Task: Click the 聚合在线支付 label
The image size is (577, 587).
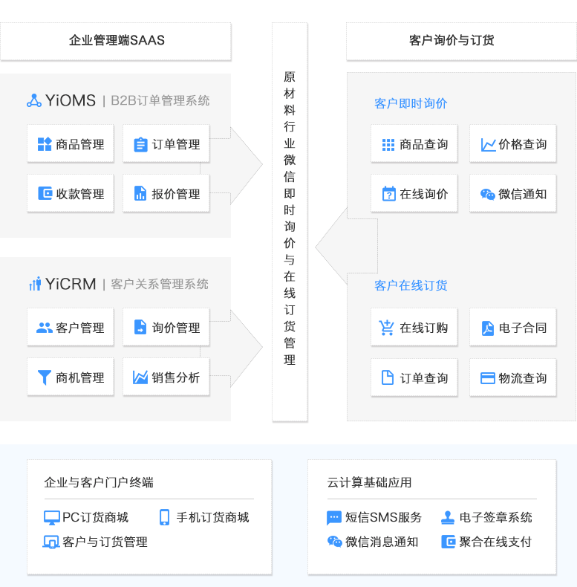Action: pos(495,542)
